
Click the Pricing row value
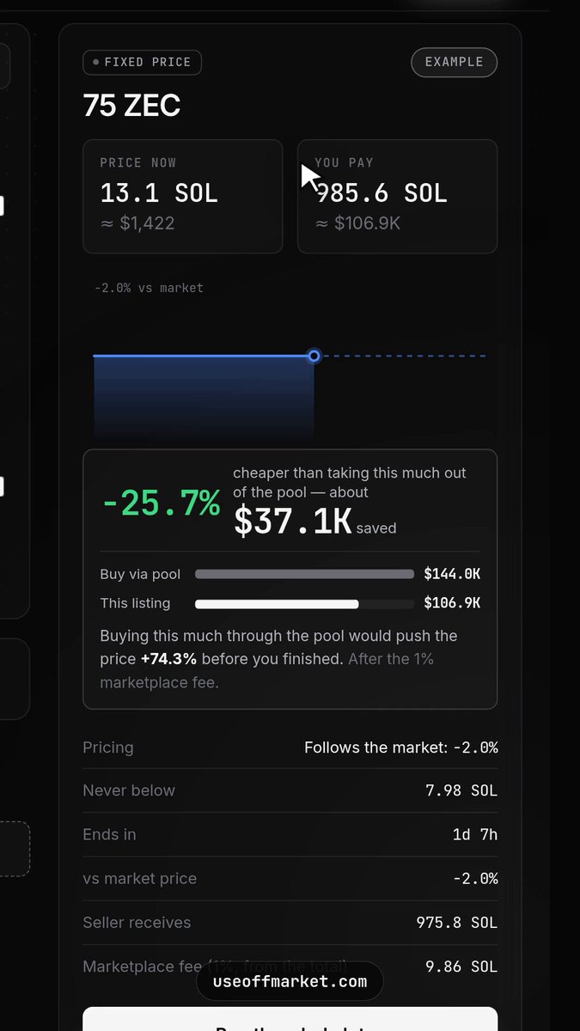(401, 747)
